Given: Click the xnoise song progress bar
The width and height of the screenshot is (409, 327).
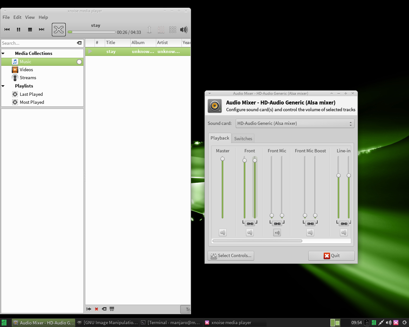Looking at the screenshot, I should (x=92, y=32).
